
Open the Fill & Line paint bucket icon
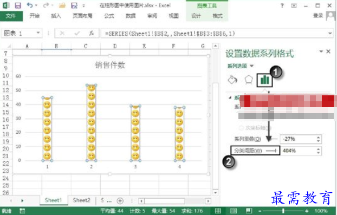pyautogui.click(x=232, y=80)
